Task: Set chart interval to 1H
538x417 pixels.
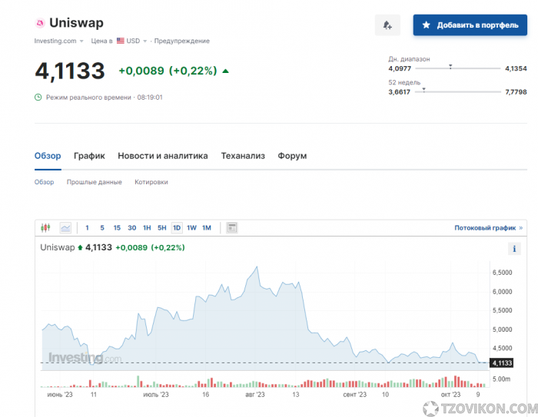Action: (147, 228)
